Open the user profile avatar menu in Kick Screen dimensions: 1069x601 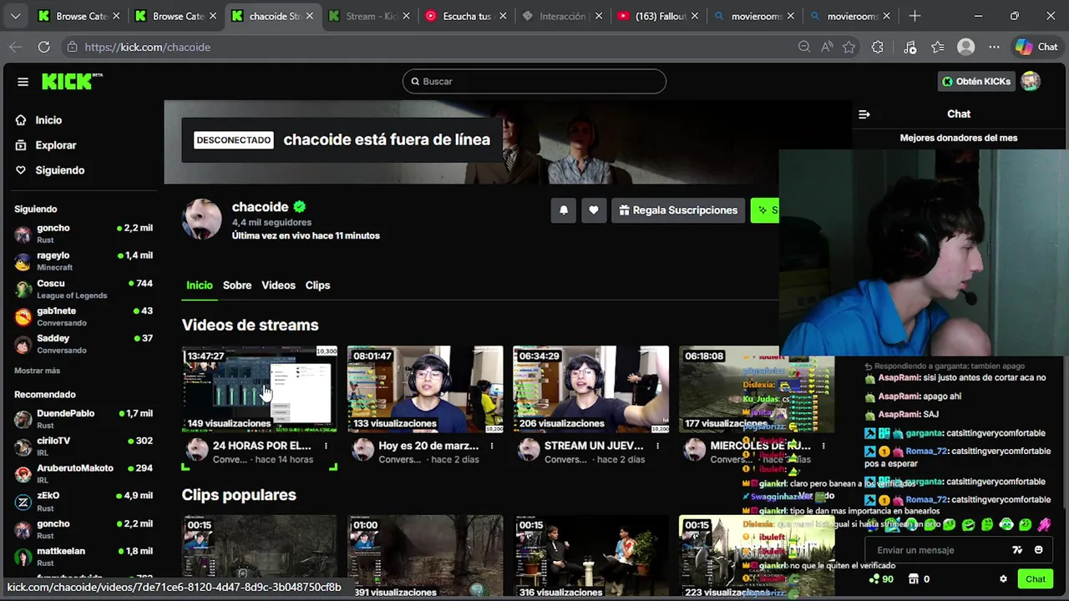(1031, 81)
